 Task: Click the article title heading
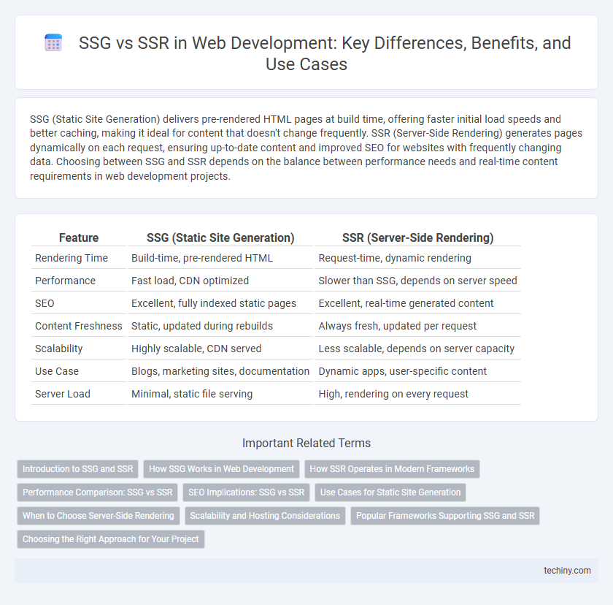(325, 53)
